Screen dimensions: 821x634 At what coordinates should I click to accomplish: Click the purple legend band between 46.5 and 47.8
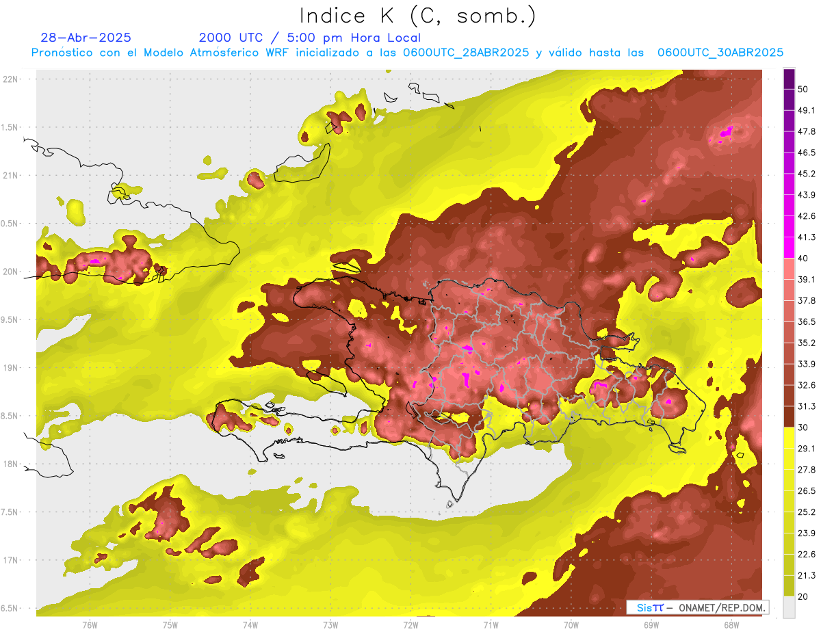pos(789,142)
